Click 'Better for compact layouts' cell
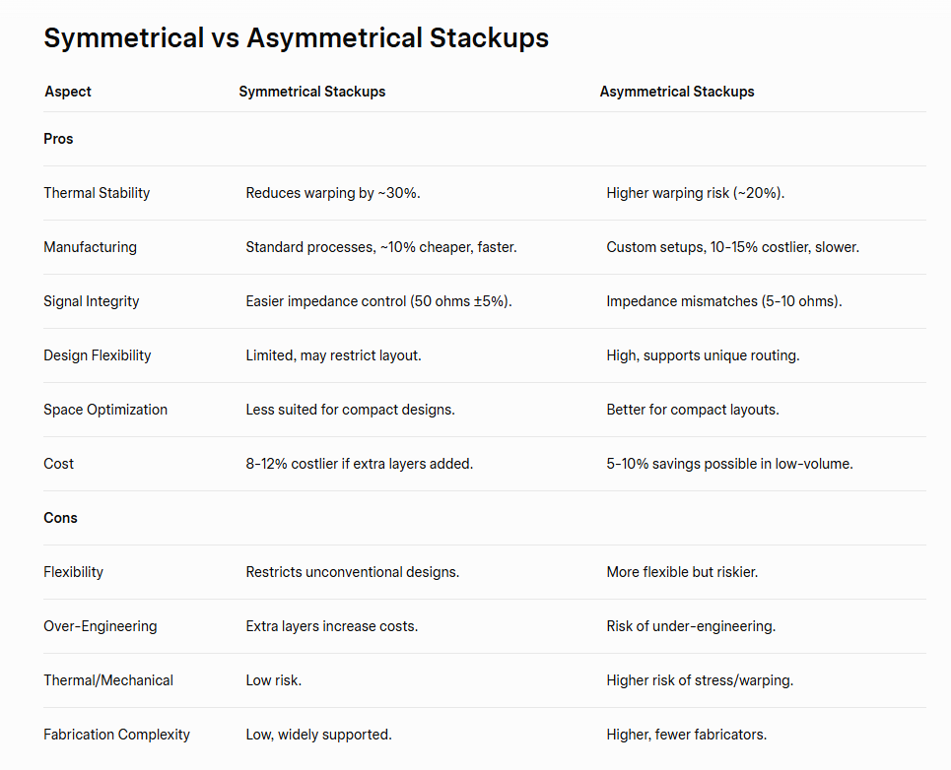This screenshot has height=770, width=951. pyautogui.click(x=693, y=410)
